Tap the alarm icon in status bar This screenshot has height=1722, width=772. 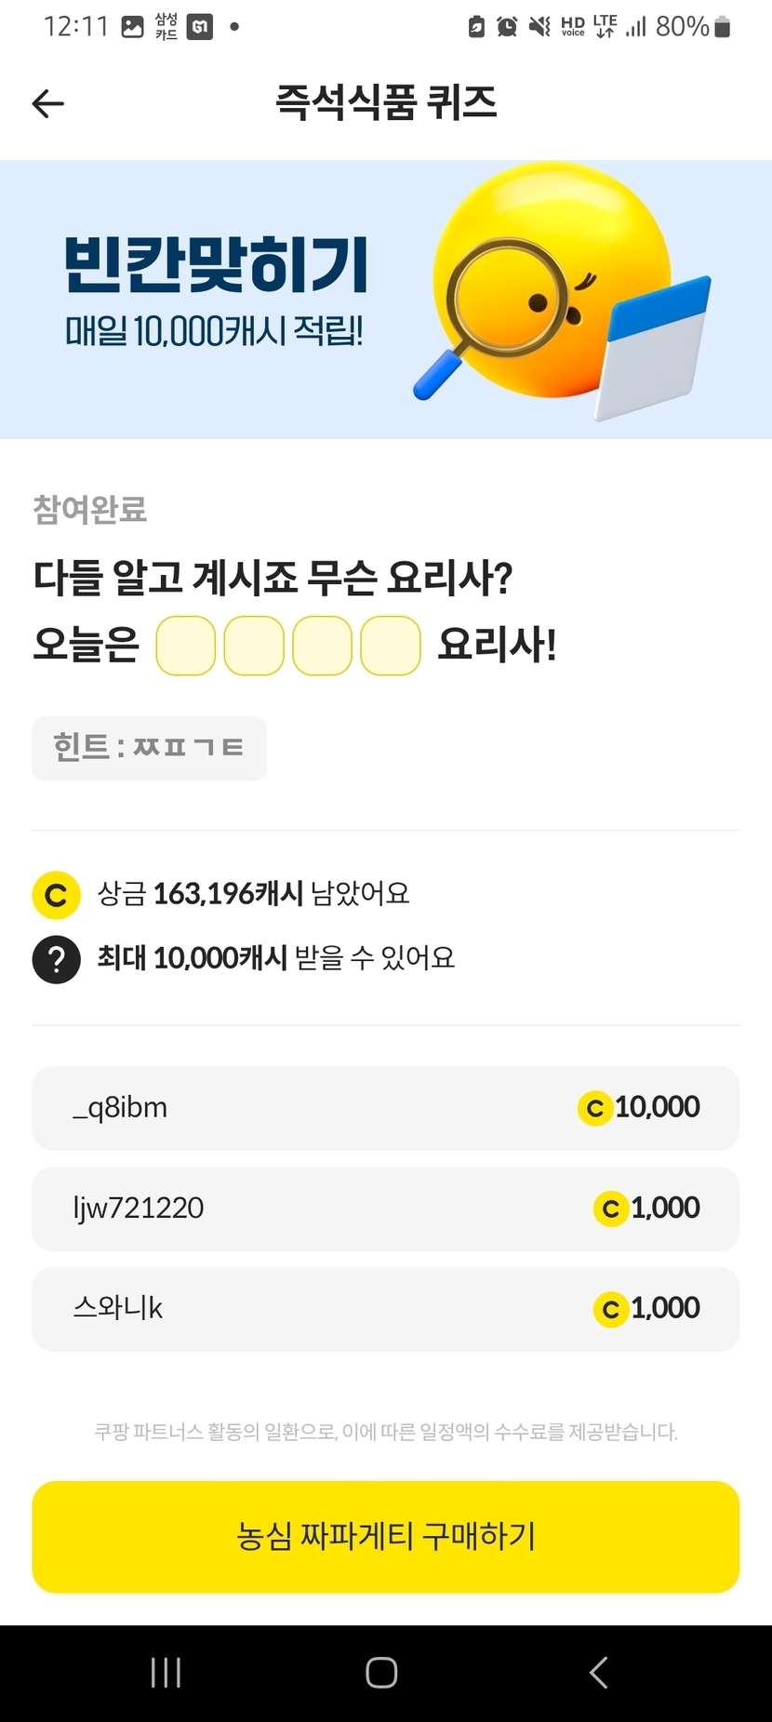(x=507, y=27)
